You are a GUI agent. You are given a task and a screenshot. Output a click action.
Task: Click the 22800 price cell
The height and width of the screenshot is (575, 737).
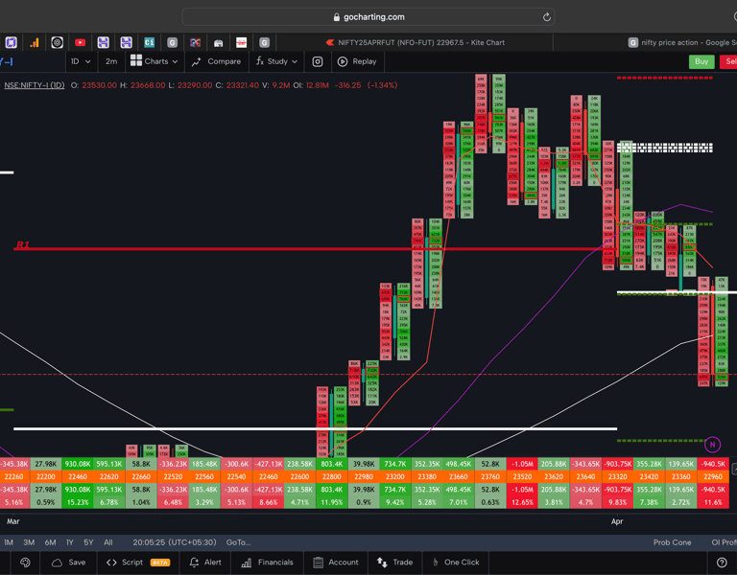point(332,477)
